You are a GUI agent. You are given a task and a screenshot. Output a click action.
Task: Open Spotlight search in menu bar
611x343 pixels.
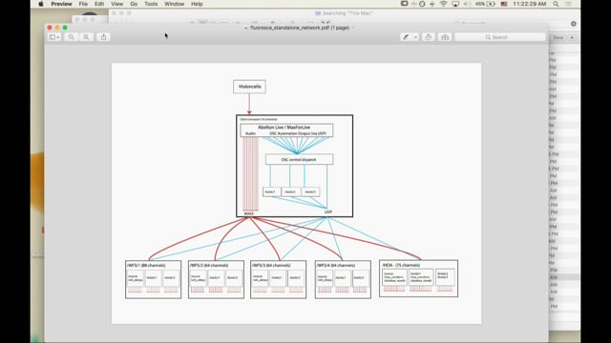coord(556,4)
